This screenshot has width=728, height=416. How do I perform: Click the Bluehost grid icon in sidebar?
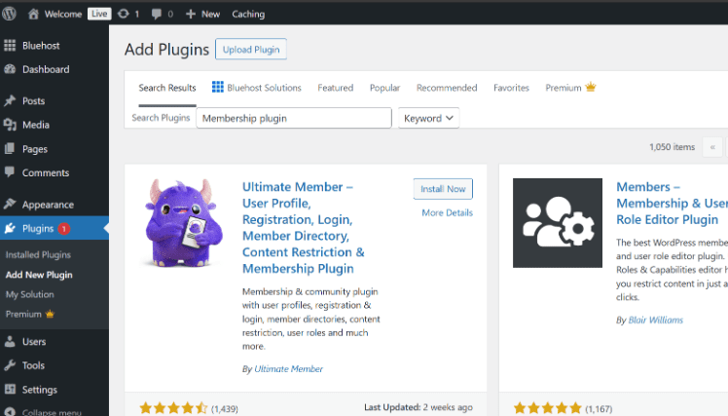(x=10, y=45)
